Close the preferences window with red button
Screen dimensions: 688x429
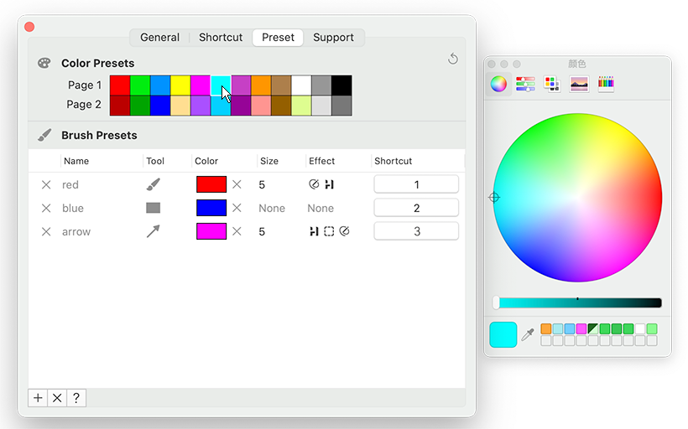click(x=29, y=27)
